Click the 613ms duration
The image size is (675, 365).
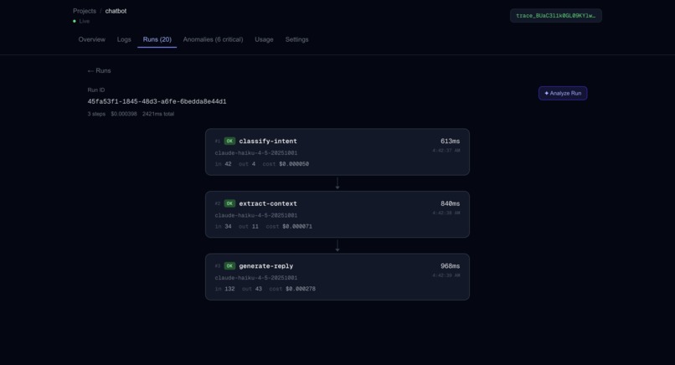pyautogui.click(x=450, y=141)
